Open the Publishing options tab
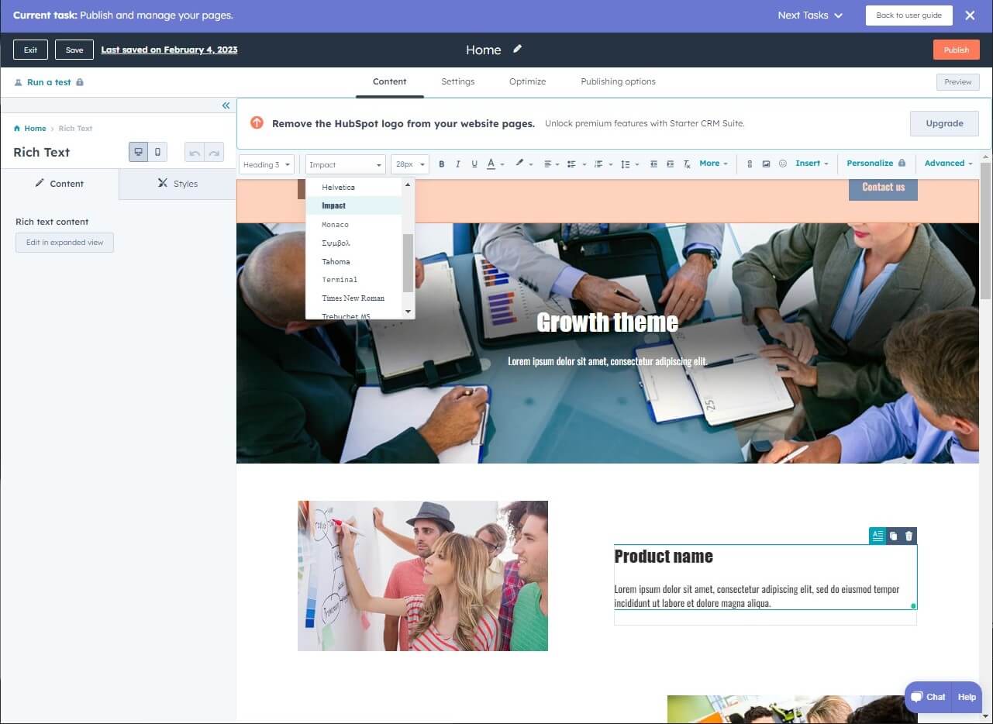 618,81
